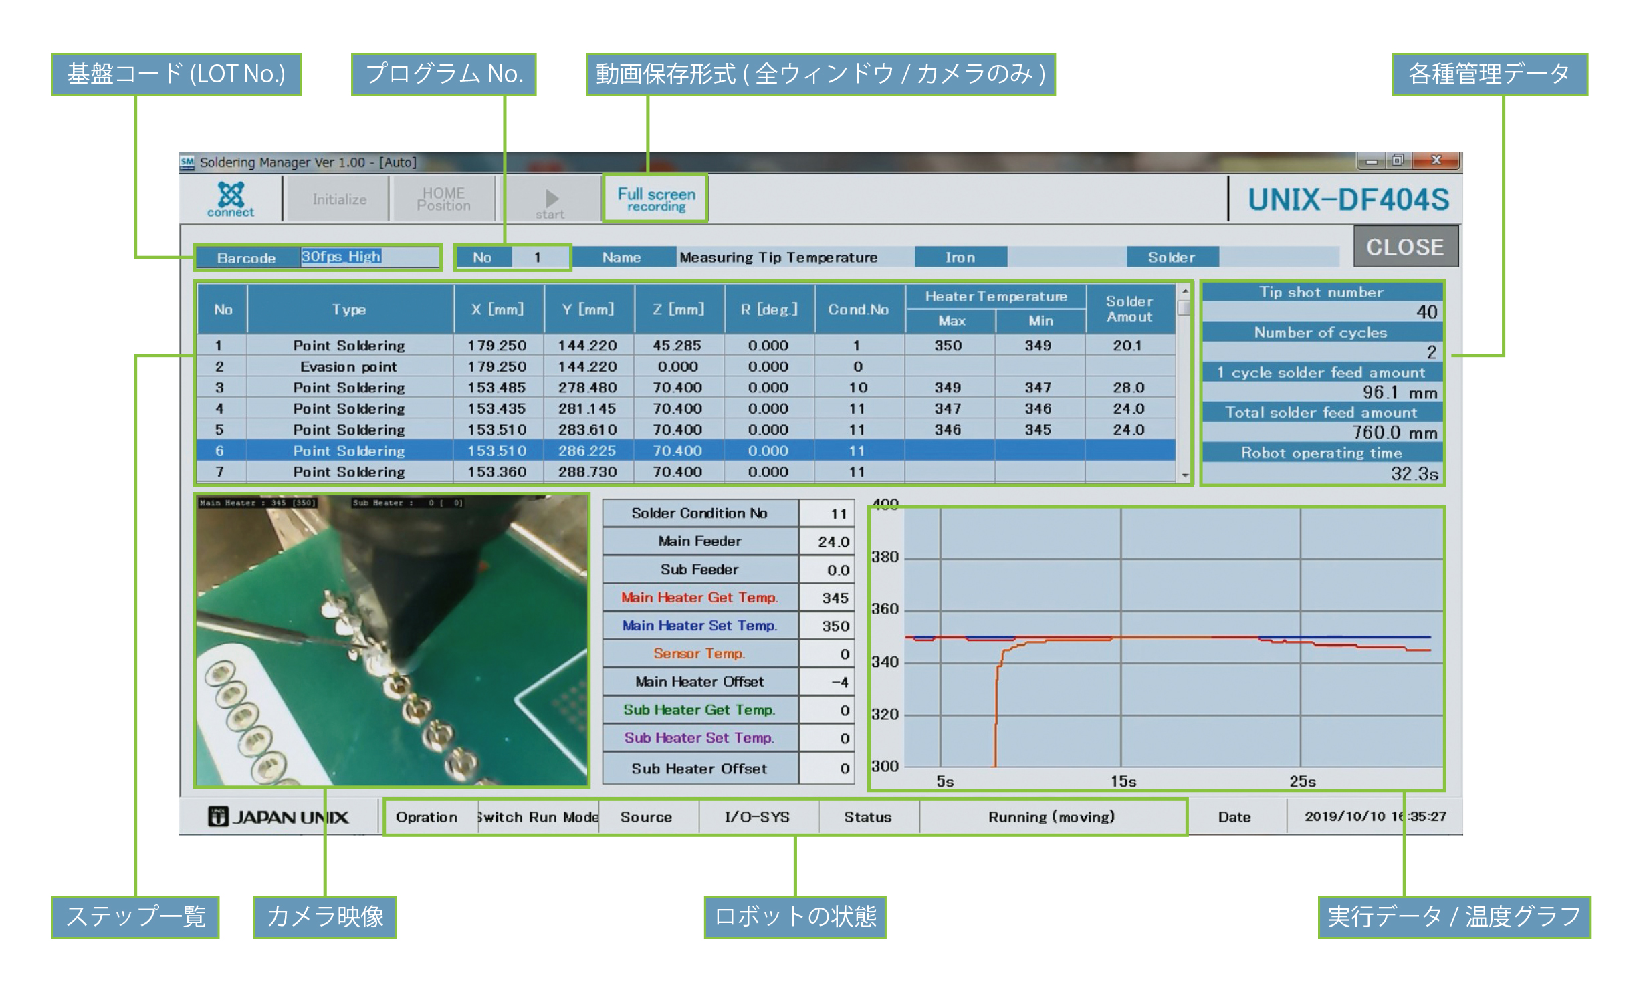Select step row 7 with Y 288.730
Screen dimensions: 1643x988
point(686,472)
